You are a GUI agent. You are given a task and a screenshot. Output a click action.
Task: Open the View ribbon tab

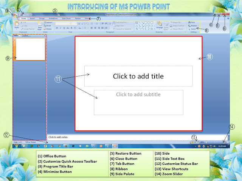tap(87, 18)
